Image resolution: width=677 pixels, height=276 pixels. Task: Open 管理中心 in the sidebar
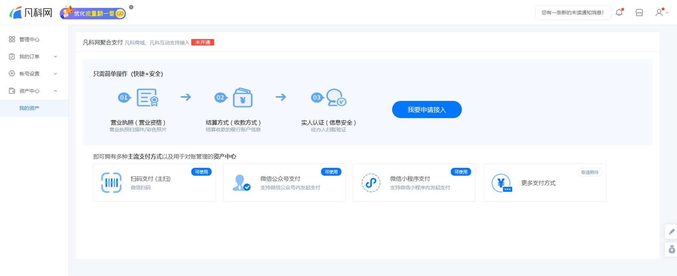[29, 40]
